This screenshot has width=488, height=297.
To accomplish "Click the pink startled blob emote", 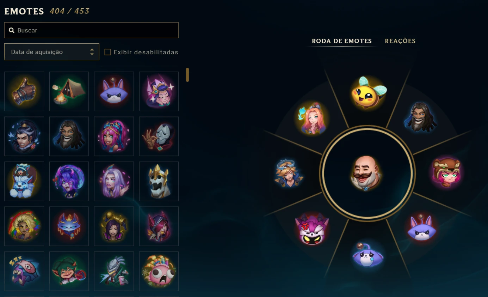I will point(159,271).
